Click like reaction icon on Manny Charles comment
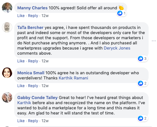Image resolution: width=157 pixels, height=127 pixels. 120,13
